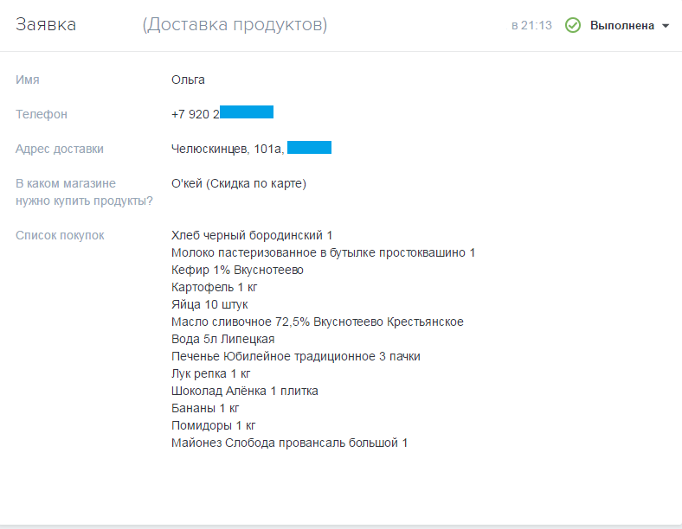Viewport: 682px width, 529px height.
Task: Click the Майонез Слобода провансаль line
Action: click(289, 443)
